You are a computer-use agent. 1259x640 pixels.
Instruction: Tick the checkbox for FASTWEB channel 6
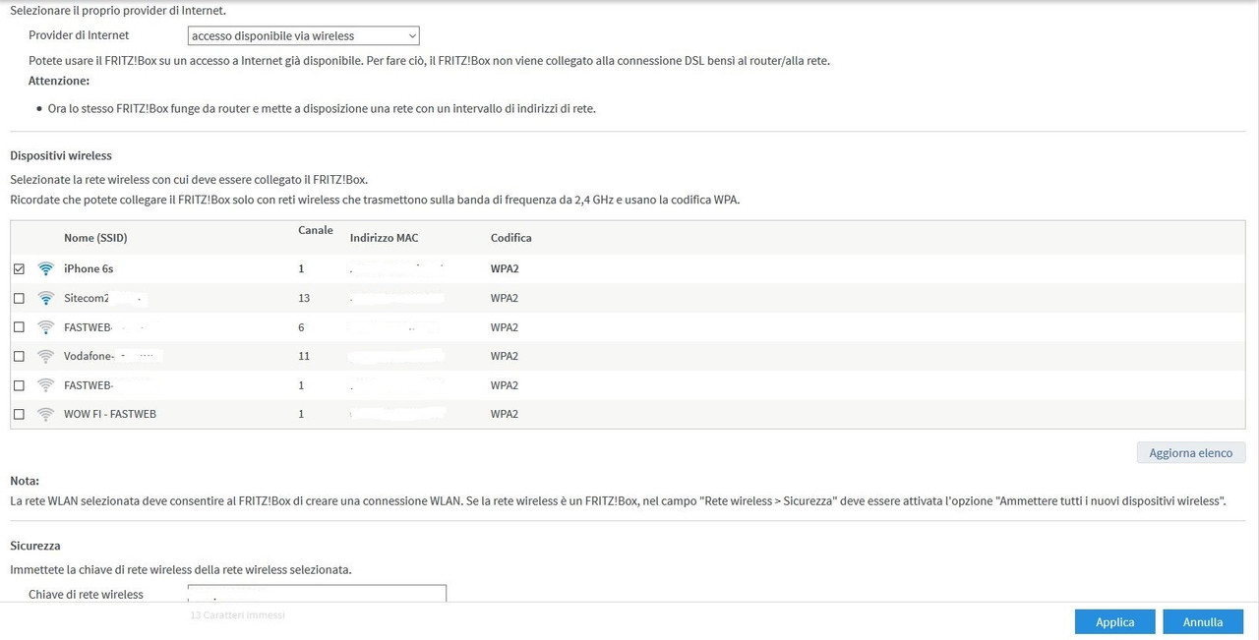point(19,327)
